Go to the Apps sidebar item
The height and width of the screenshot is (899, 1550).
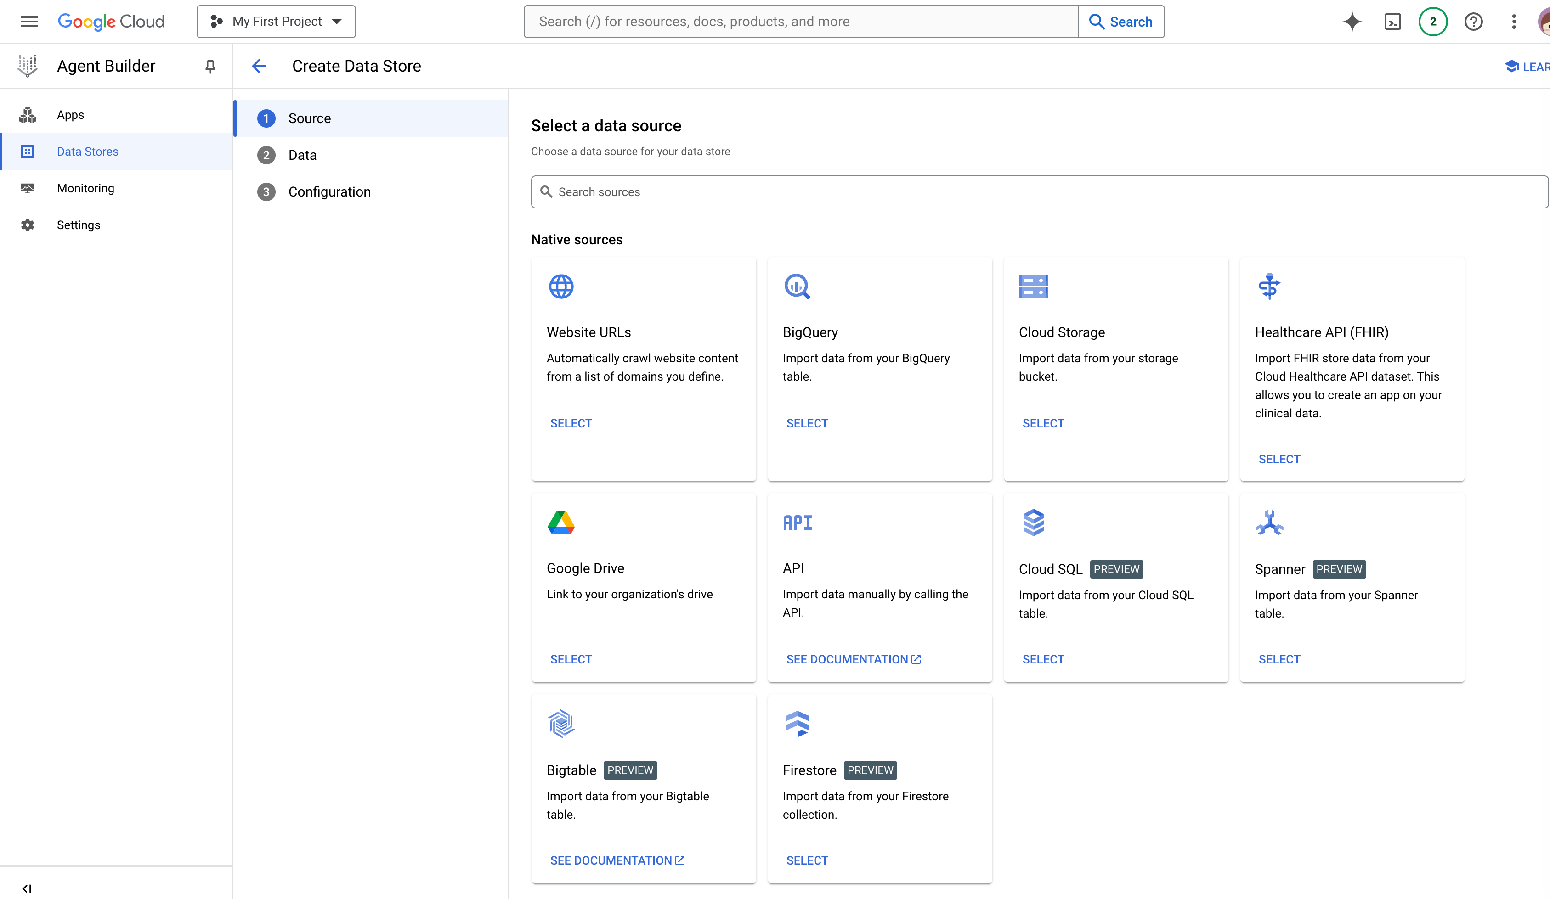[70, 115]
